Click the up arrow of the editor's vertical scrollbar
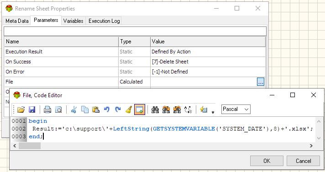This screenshot has width=325, height=172. pyautogui.click(x=319, y=121)
